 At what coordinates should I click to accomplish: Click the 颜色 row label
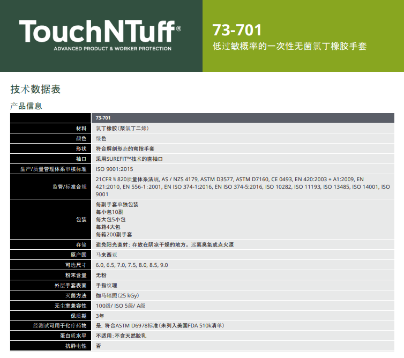click(x=81, y=138)
